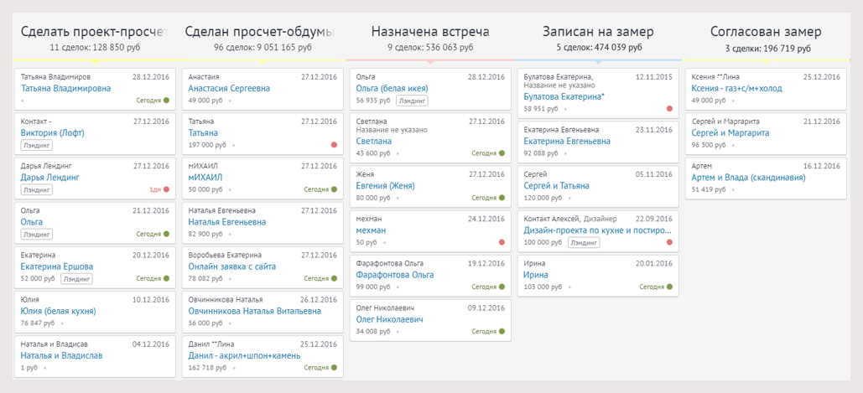863x393 pixels.
Task: Click red task dot on Булатова Екатерина card
Action: pyautogui.click(x=669, y=109)
